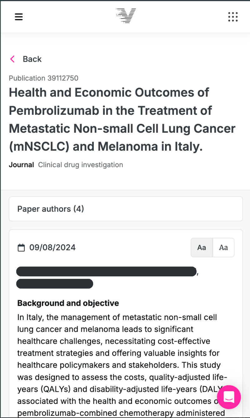Open the apps grid menu
This screenshot has height=418, width=250.
click(233, 17)
